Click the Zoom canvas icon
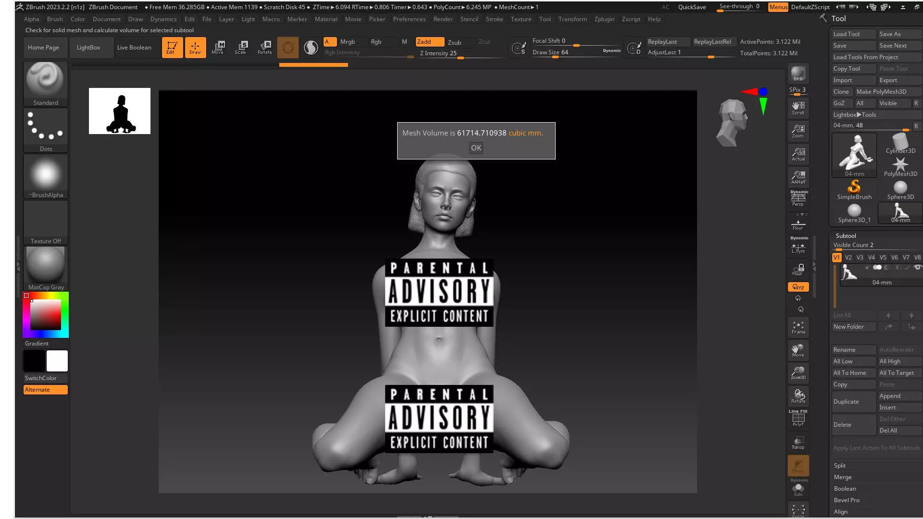The width and height of the screenshot is (923, 519). pos(798,131)
